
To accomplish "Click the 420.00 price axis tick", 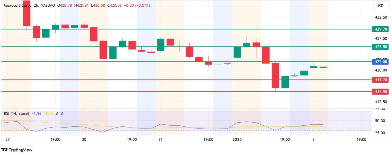I will [x=381, y=70].
